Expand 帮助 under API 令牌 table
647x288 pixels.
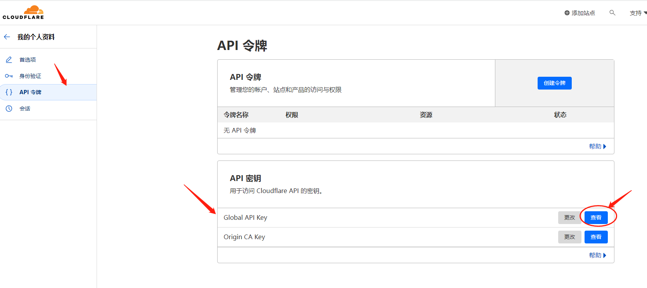click(x=597, y=146)
